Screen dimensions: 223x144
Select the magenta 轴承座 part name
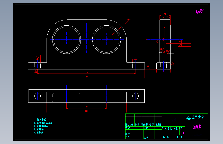[x=197, y=127]
